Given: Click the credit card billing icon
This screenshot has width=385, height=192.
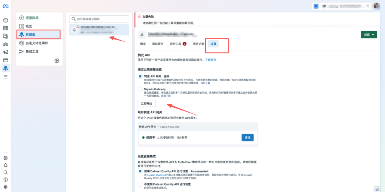Looking at the screenshot, I should (x=5, y=60).
